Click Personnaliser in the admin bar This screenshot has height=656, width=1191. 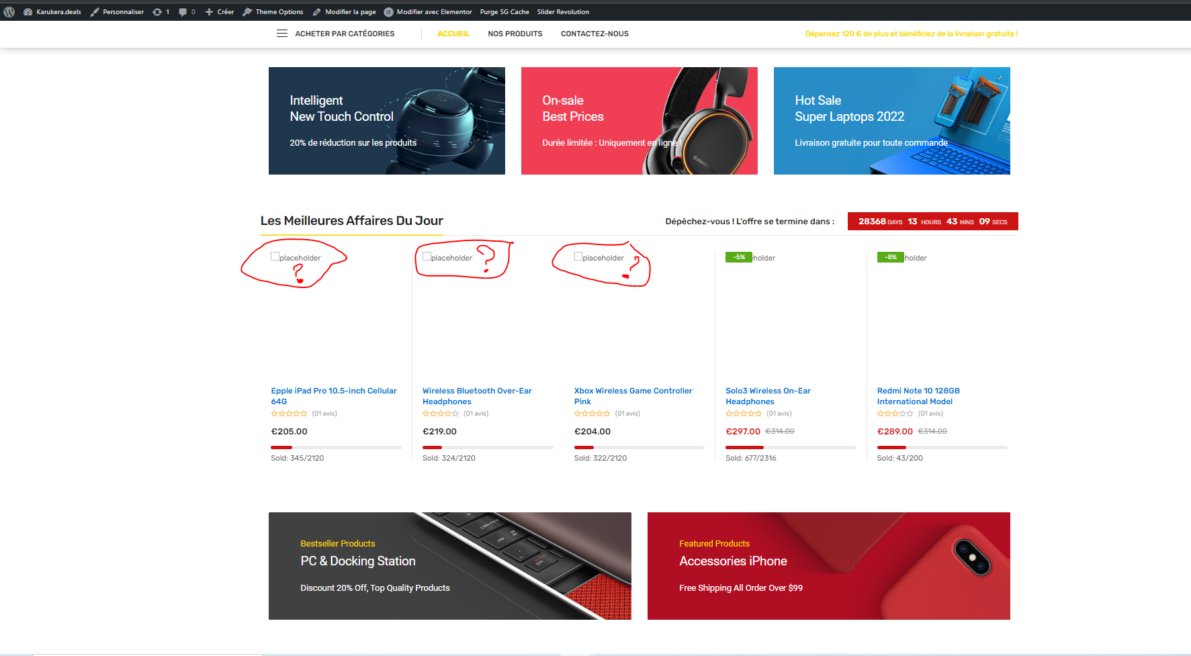pos(118,11)
